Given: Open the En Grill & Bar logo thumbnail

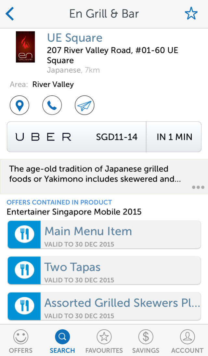Looking at the screenshot, I should pos(25,47).
